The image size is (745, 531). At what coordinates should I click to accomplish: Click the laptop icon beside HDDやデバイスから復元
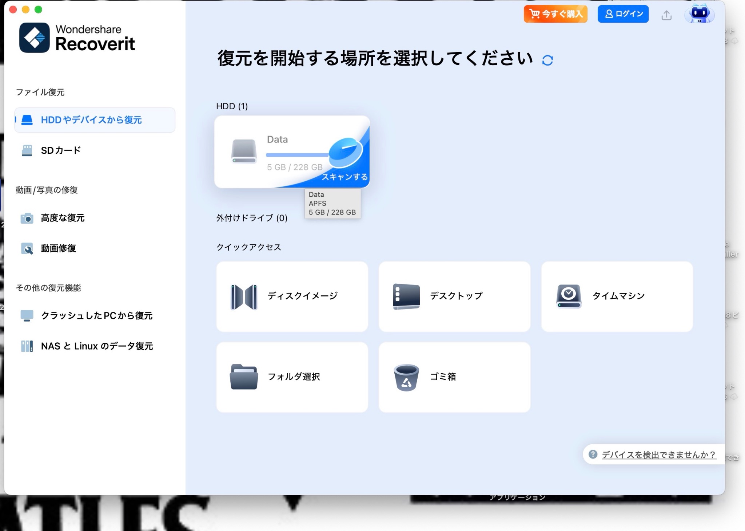pos(27,120)
